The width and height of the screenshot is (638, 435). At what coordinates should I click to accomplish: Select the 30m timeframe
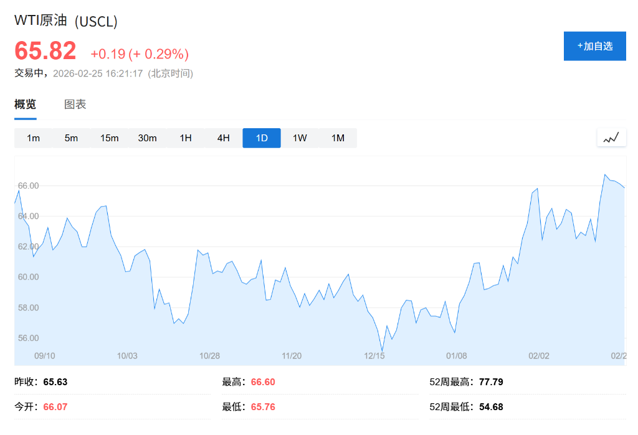coord(147,138)
